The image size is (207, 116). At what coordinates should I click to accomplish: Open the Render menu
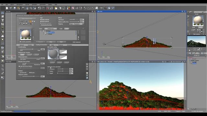pos(27,5)
